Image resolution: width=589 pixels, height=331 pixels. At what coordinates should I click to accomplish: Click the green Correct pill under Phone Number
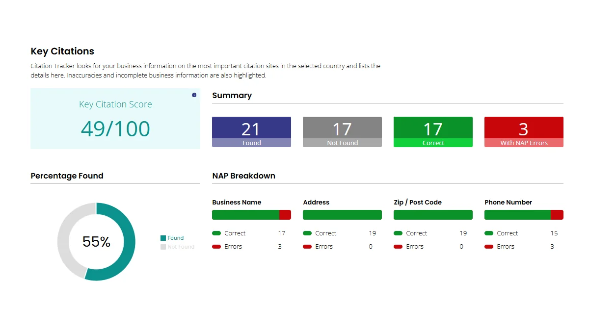489,233
